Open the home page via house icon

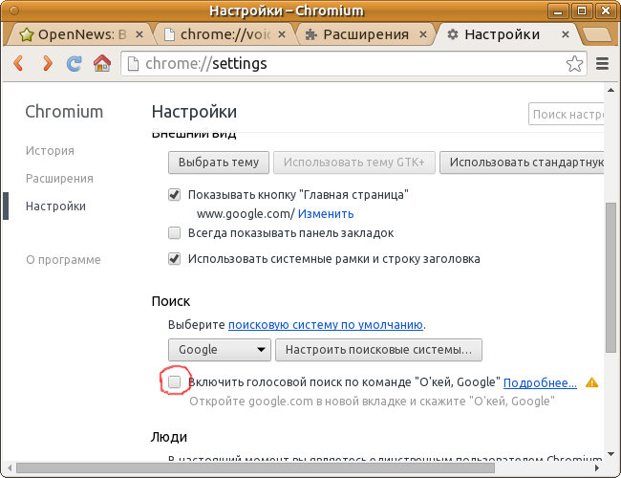102,64
